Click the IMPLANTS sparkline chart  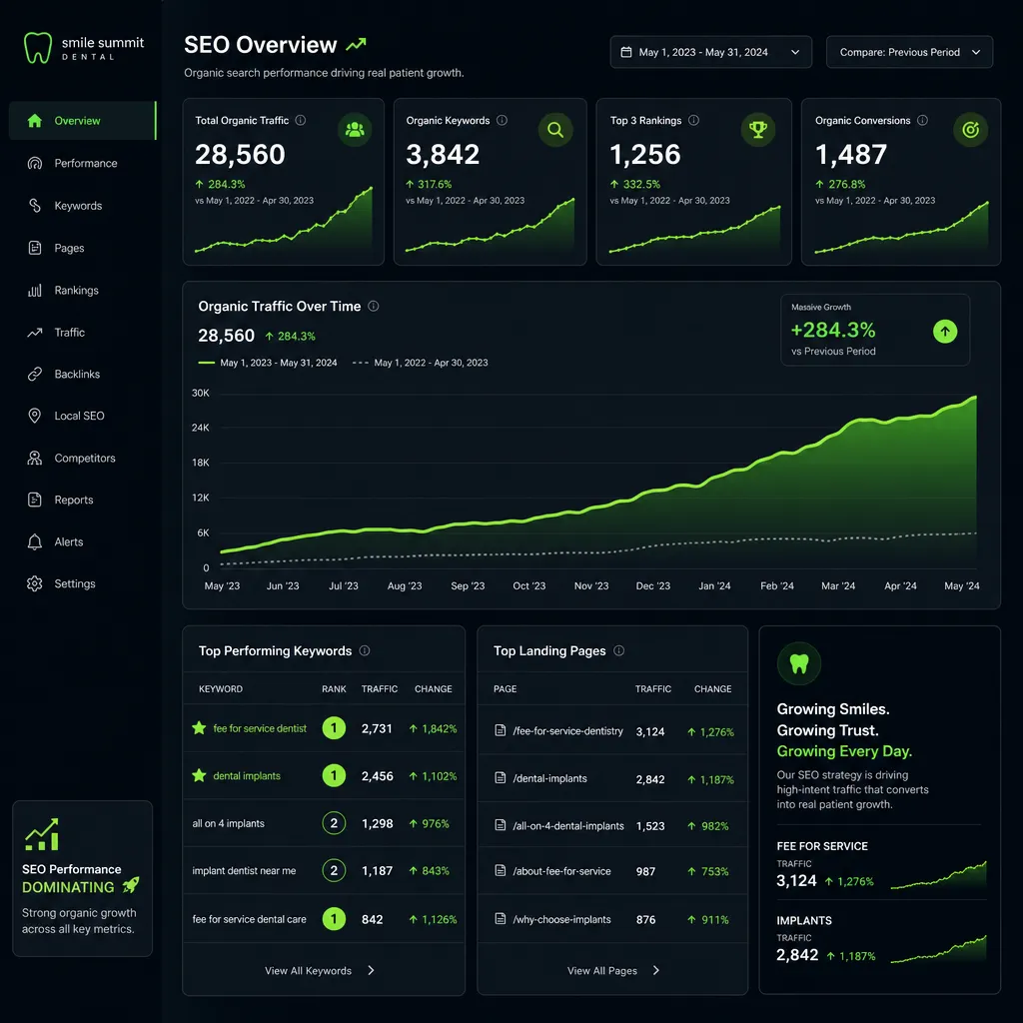938,950
